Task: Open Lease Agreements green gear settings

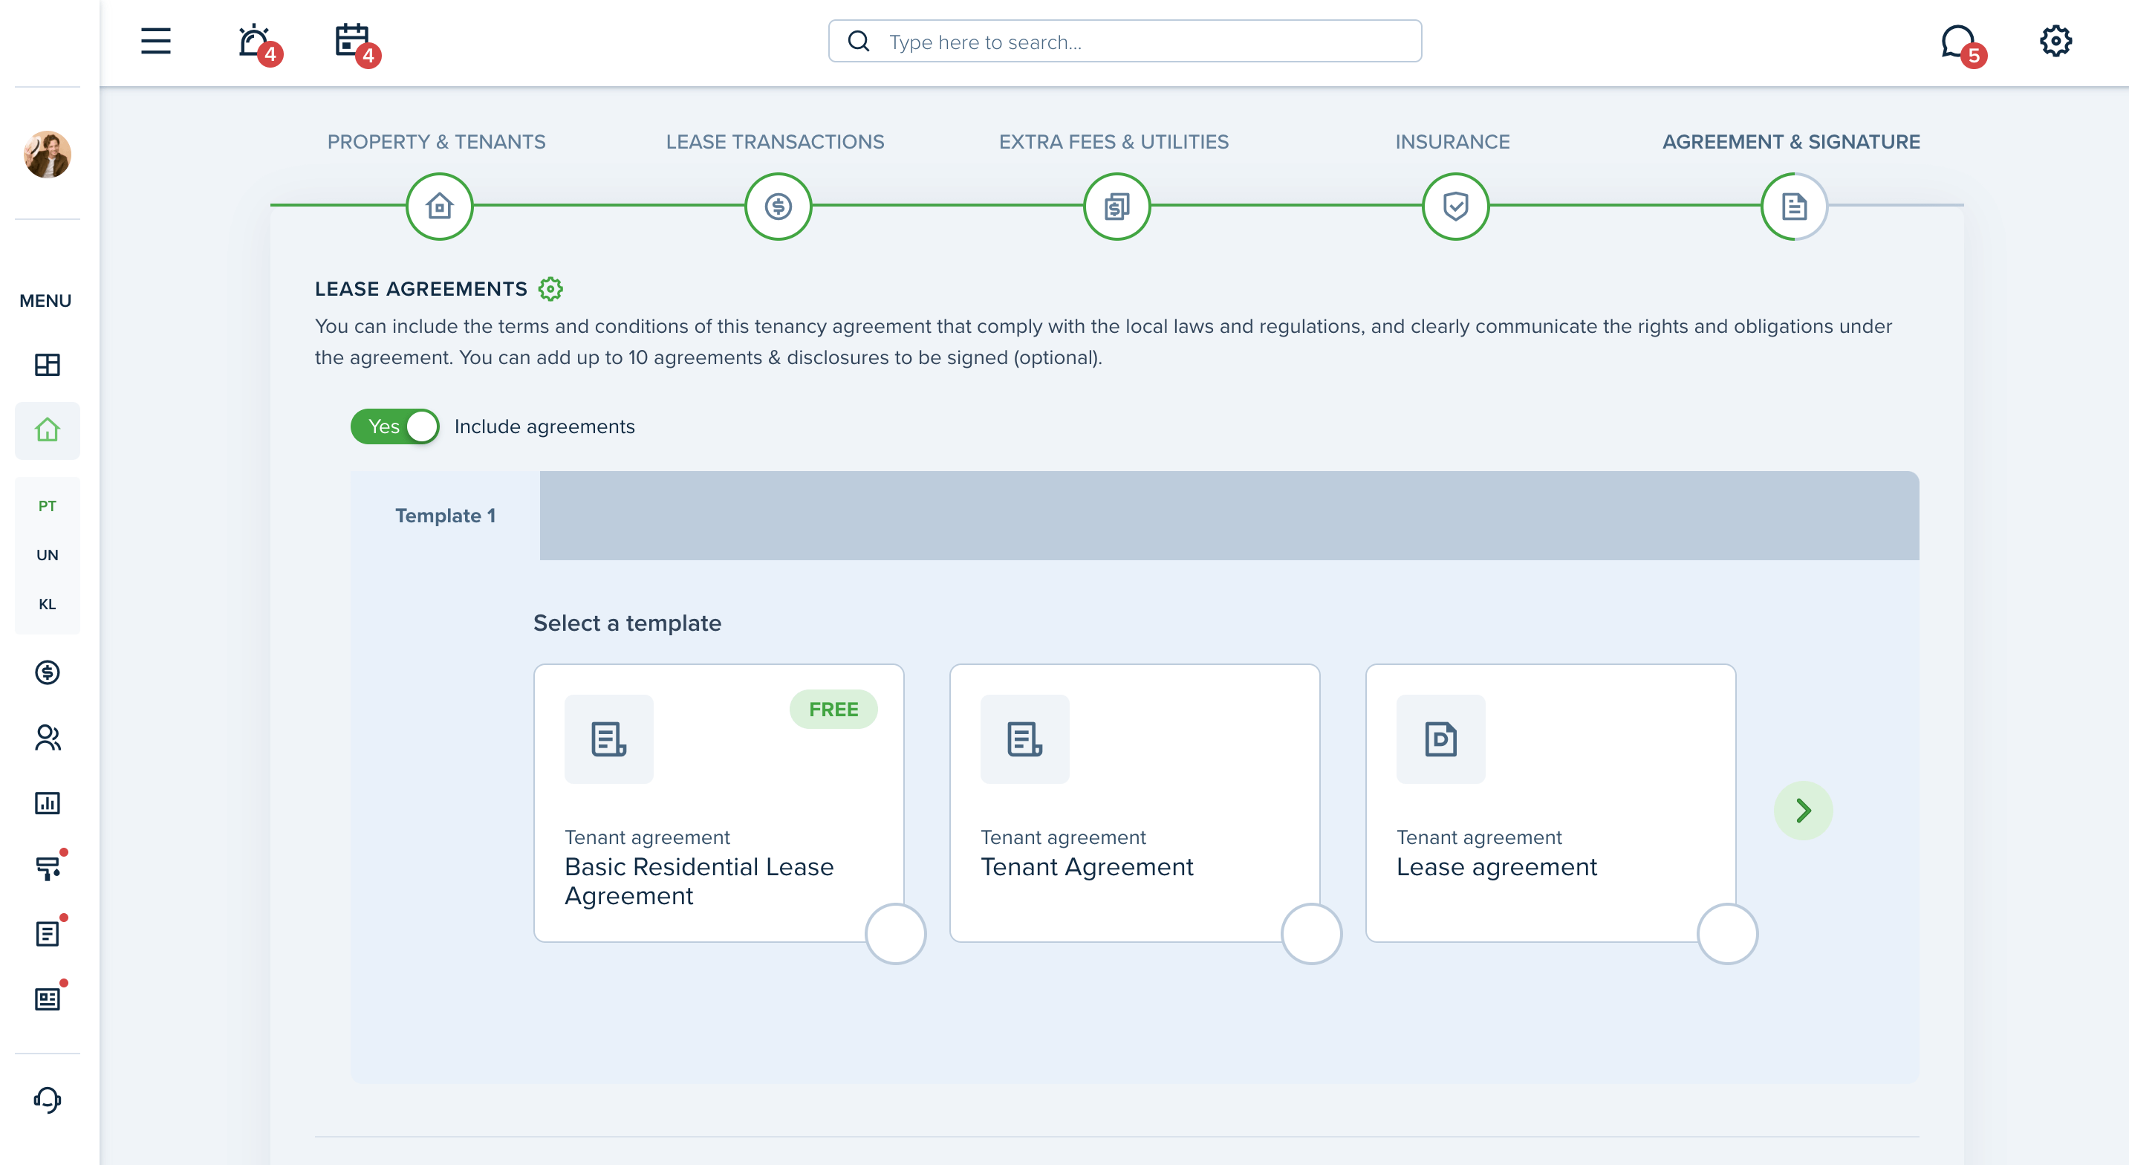Action: point(550,288)
